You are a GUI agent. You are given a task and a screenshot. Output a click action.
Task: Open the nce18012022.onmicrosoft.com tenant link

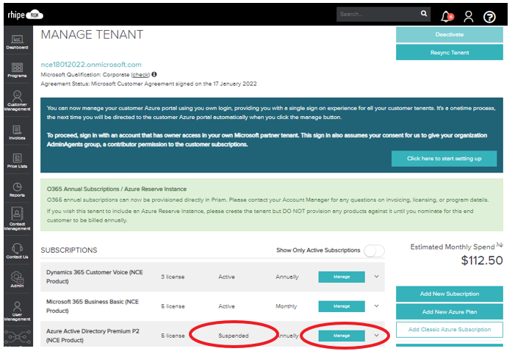pos(91,65)
